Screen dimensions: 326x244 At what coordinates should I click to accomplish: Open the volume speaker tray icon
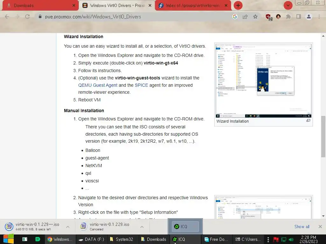291,240
